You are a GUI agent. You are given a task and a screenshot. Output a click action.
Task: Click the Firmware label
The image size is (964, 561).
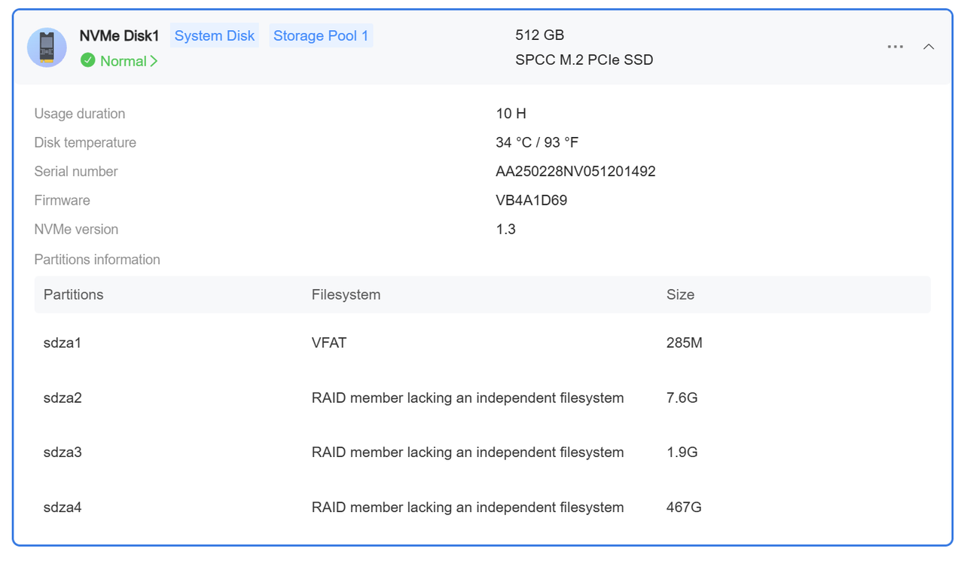point(62,200)
